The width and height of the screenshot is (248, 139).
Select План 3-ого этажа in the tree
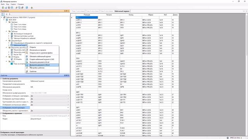pos(20,29)
